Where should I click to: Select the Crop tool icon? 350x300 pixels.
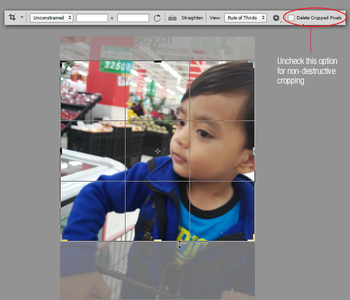click(x=12, y=17)
